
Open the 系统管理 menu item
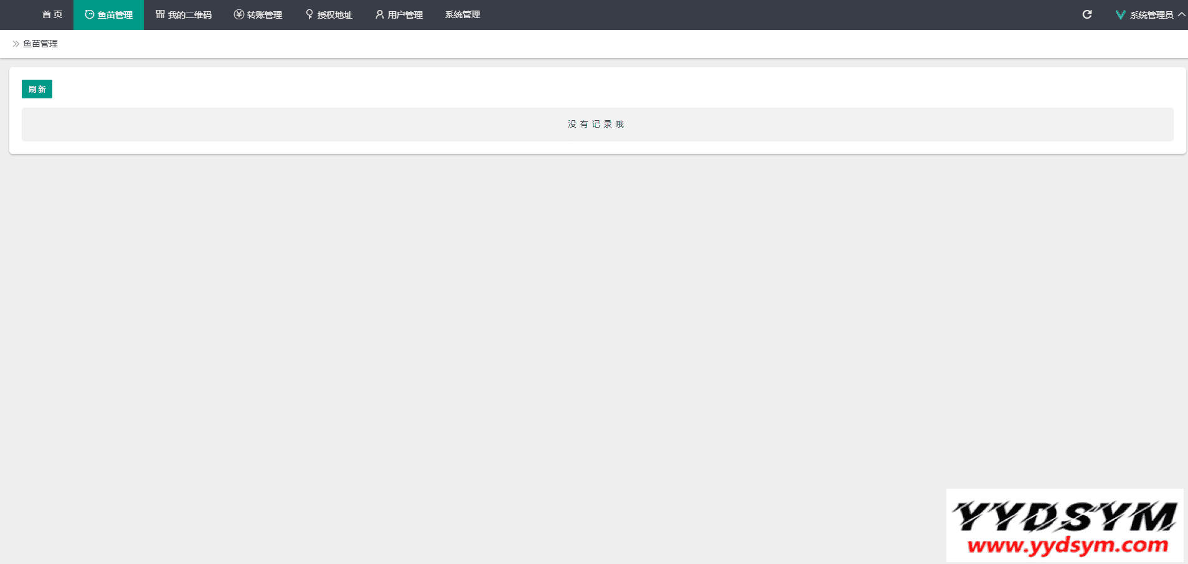[x=463, y=14]
